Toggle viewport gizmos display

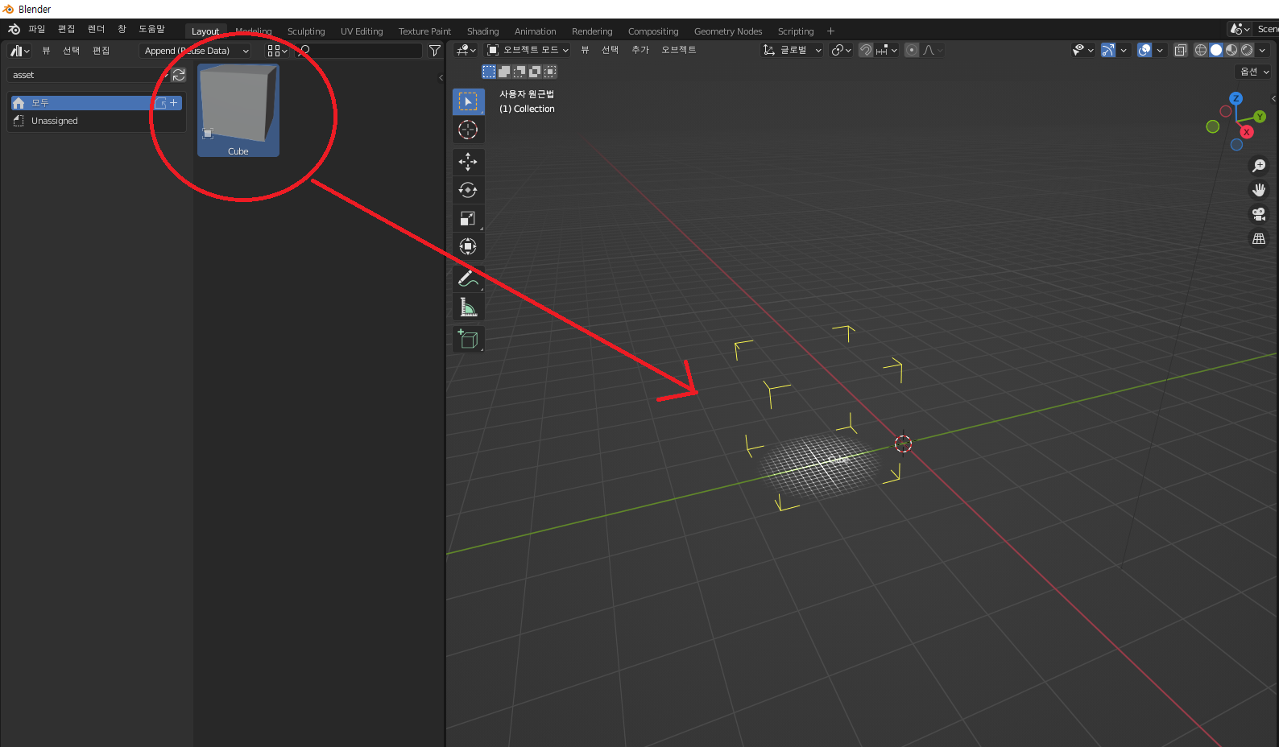coord(1108,50)
